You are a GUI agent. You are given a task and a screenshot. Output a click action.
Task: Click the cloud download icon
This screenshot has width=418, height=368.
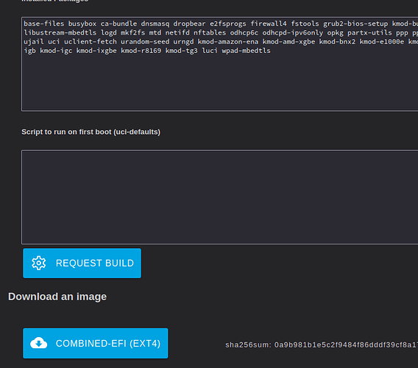point(39,343)
